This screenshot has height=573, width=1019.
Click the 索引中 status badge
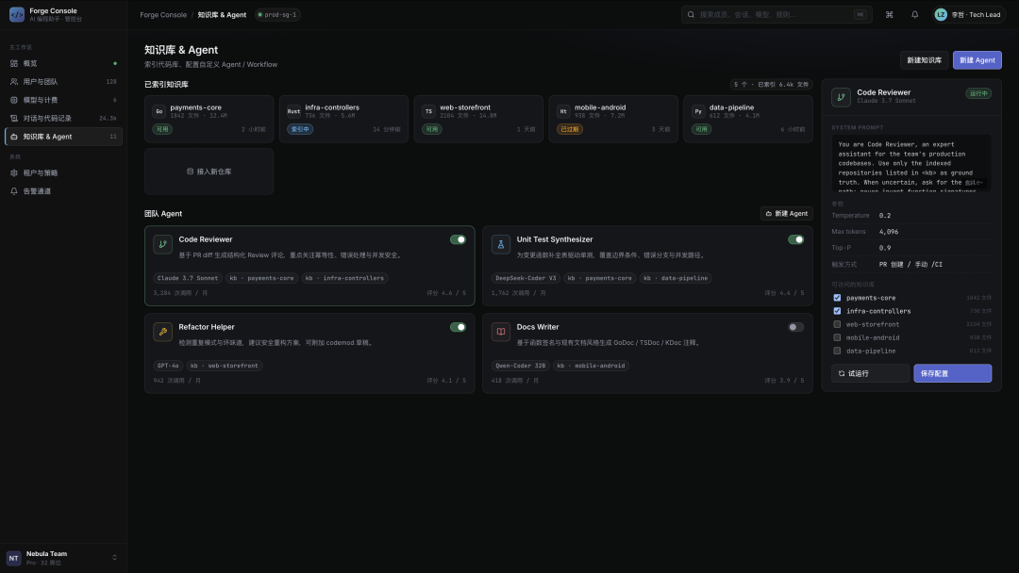pyautogui.click(x=300, y=129)
